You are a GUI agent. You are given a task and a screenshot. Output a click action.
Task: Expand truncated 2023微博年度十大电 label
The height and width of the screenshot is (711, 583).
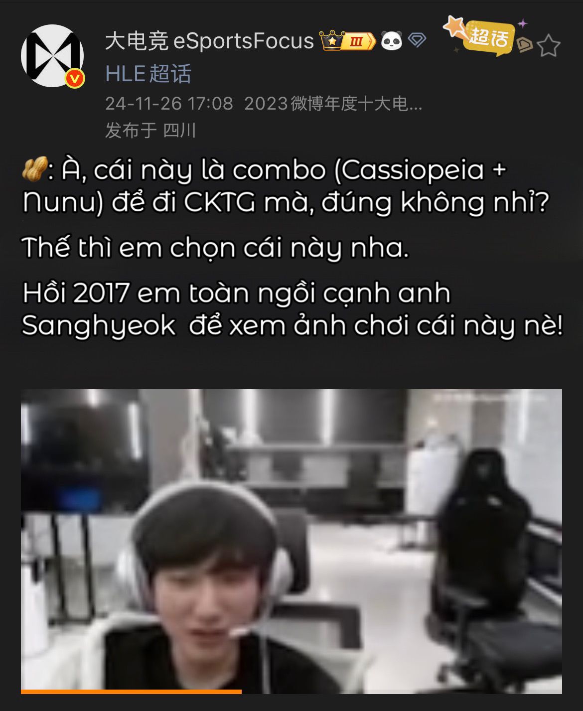(x=333, y=103)
